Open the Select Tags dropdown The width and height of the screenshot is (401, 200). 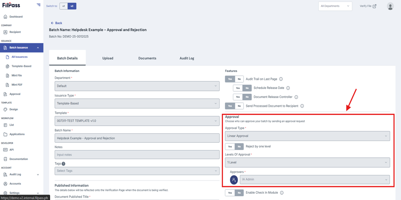tap(137, 171)
